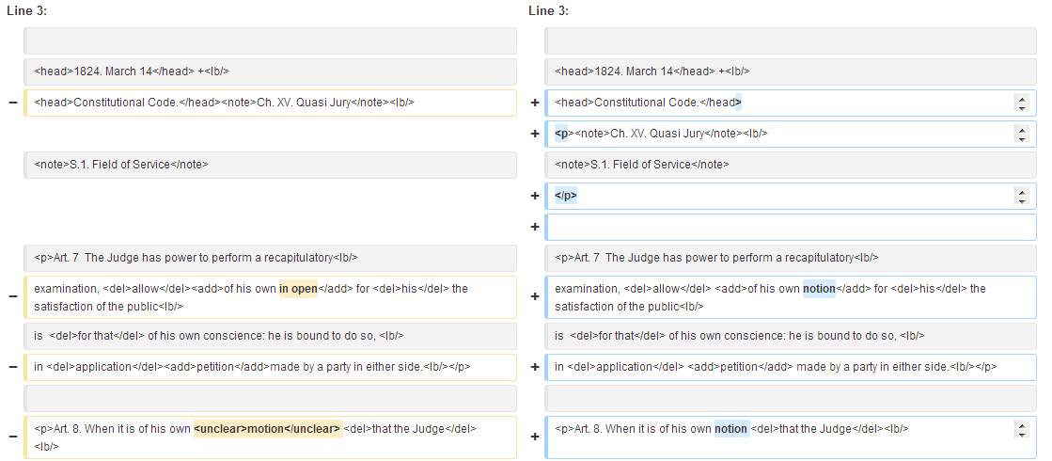
Task: Click minus marker beside left unclear motion line
Action: [13, 437]
